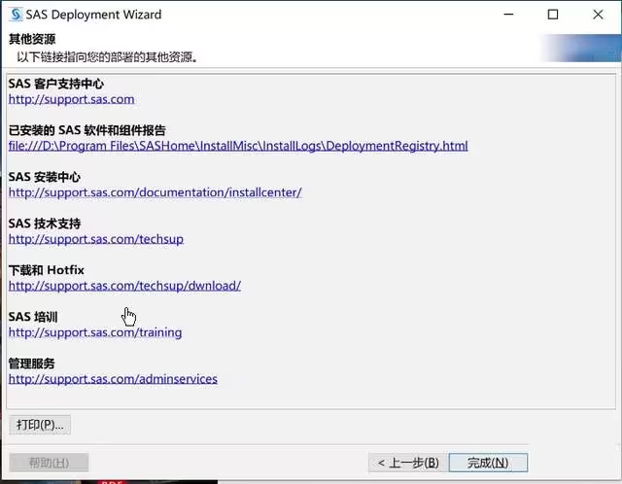Image resolution: width=622 pixels, height=484 pixels.
Task: Open the techsup/dwnload link
Action: coord(124,286)
